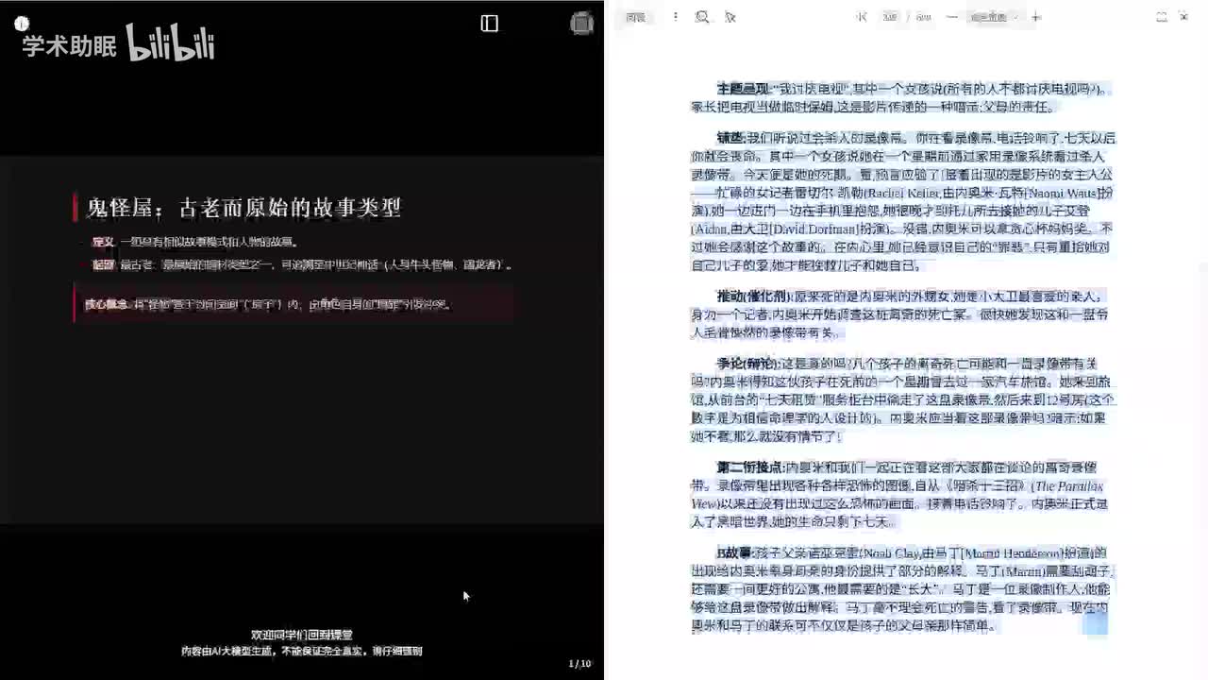Click the slide counter 1 / 10
This screenshot has width=1208, height=680.
click(579, 663)
